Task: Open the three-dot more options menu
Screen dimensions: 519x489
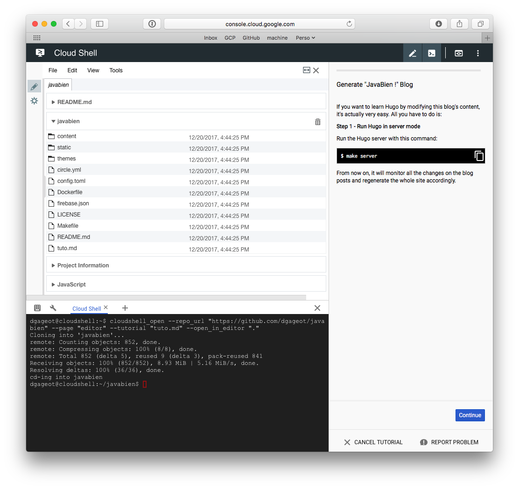Action: [477, 53]
